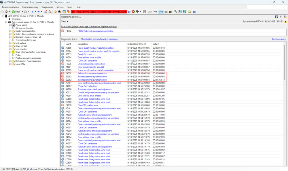Open the Diagnostics menu
This screenshot has width=288, height=171.
click(x=47, y=7)
